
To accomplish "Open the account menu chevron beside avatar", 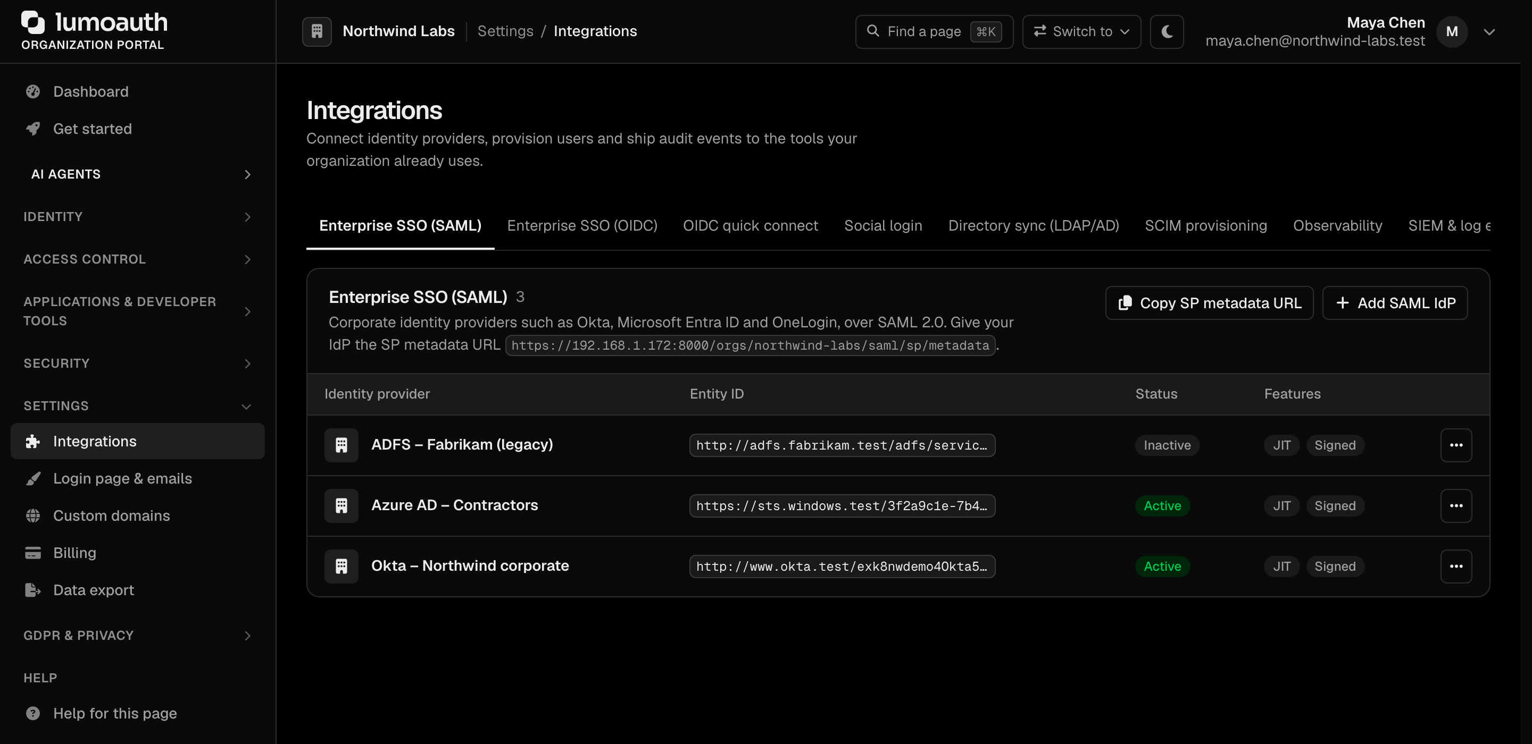I will (x=1488, y=32).
